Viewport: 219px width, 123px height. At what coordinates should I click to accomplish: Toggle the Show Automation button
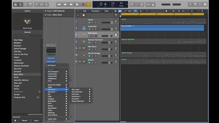point(125,11)
